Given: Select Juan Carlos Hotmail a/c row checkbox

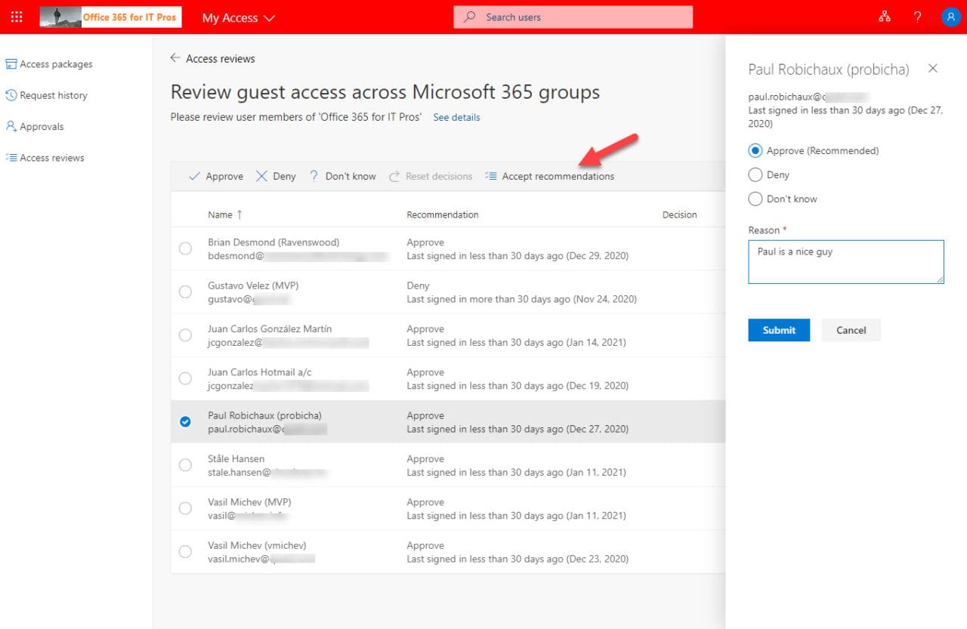Looking at the screenshot, I should (185, 378).
